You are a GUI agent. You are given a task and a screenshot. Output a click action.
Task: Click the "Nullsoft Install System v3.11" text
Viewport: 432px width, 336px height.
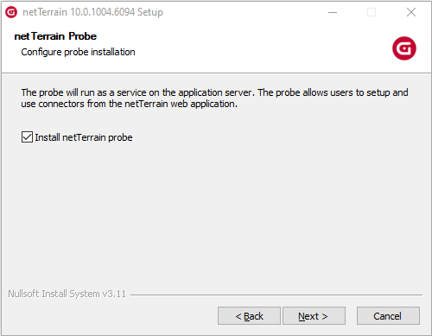point(67,294)
